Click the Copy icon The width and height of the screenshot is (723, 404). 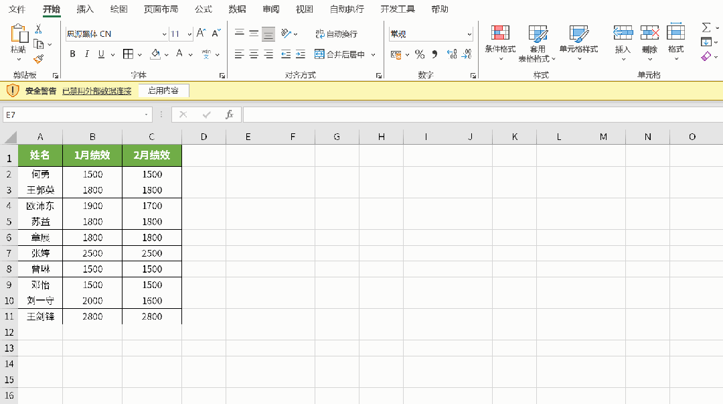tap(39, 44)
